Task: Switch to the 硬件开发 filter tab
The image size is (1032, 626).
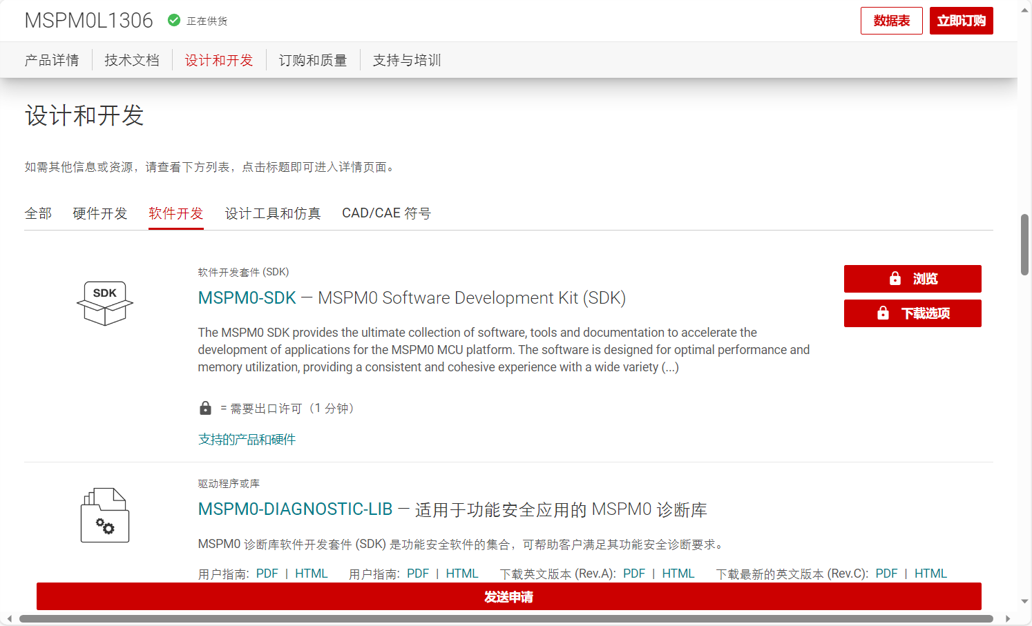Action: coord(100,214)
